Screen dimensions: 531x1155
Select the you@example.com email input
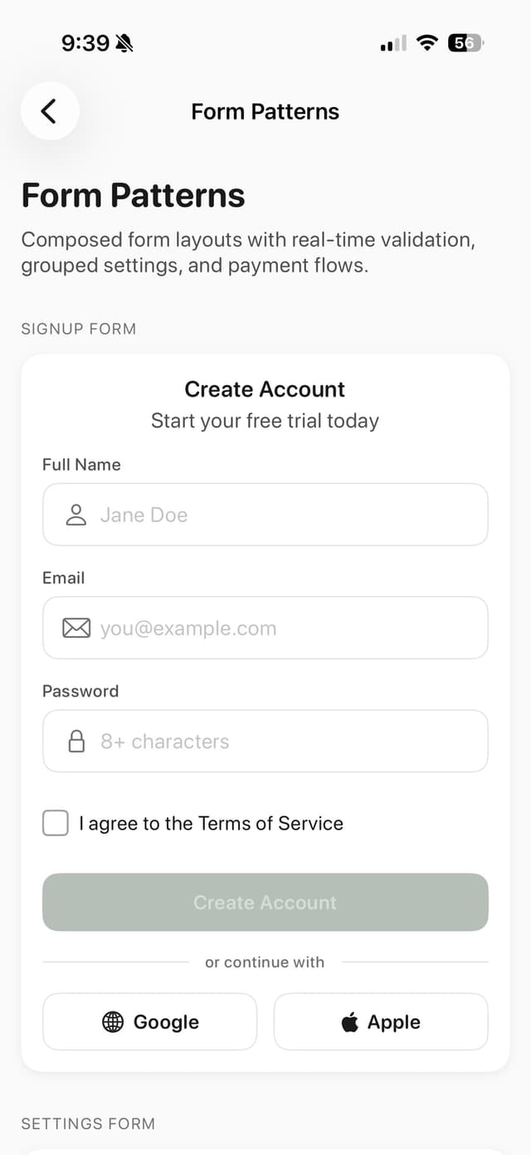pyautogui.click(x=282, y=629)
